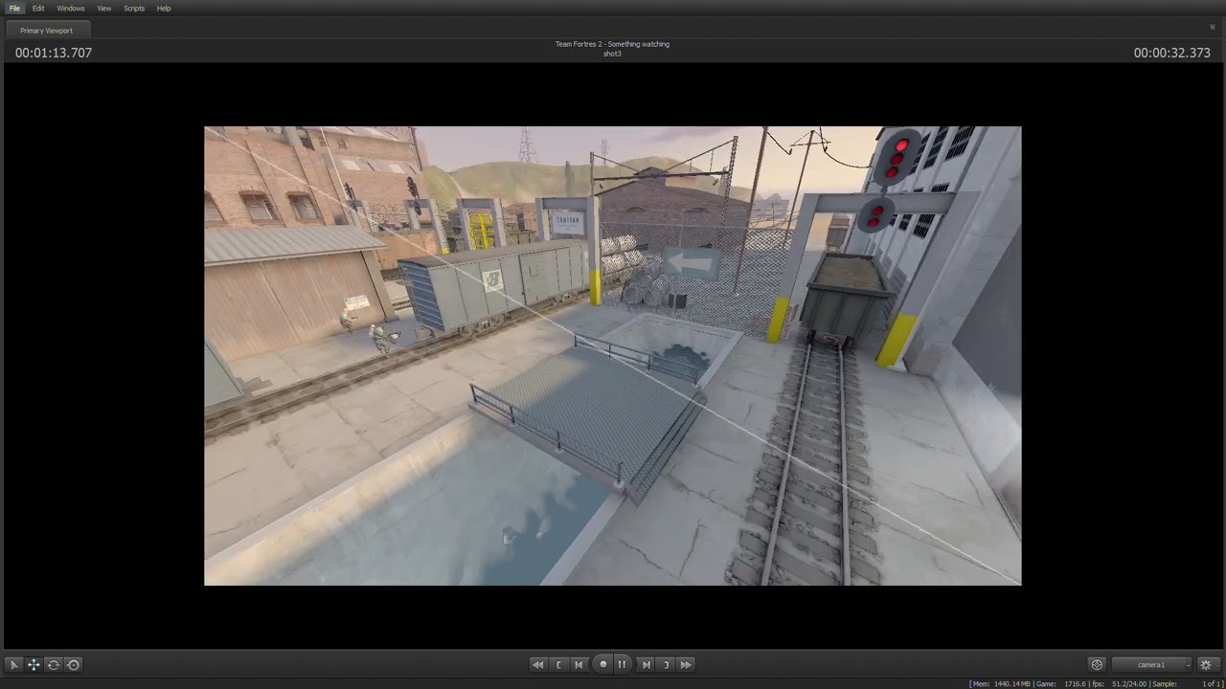1226x689 pixels.
Task: Toggle the work camera crosshair icon
Action: click(1097, 664)
